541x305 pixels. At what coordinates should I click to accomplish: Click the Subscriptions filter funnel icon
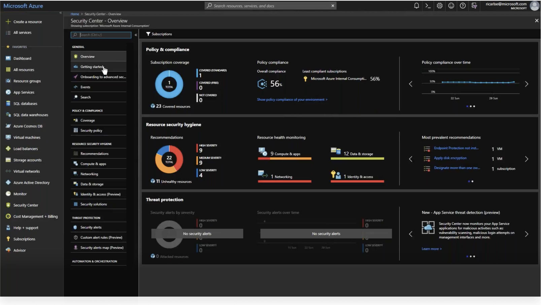pyautogui.click(x=148, y=34)
